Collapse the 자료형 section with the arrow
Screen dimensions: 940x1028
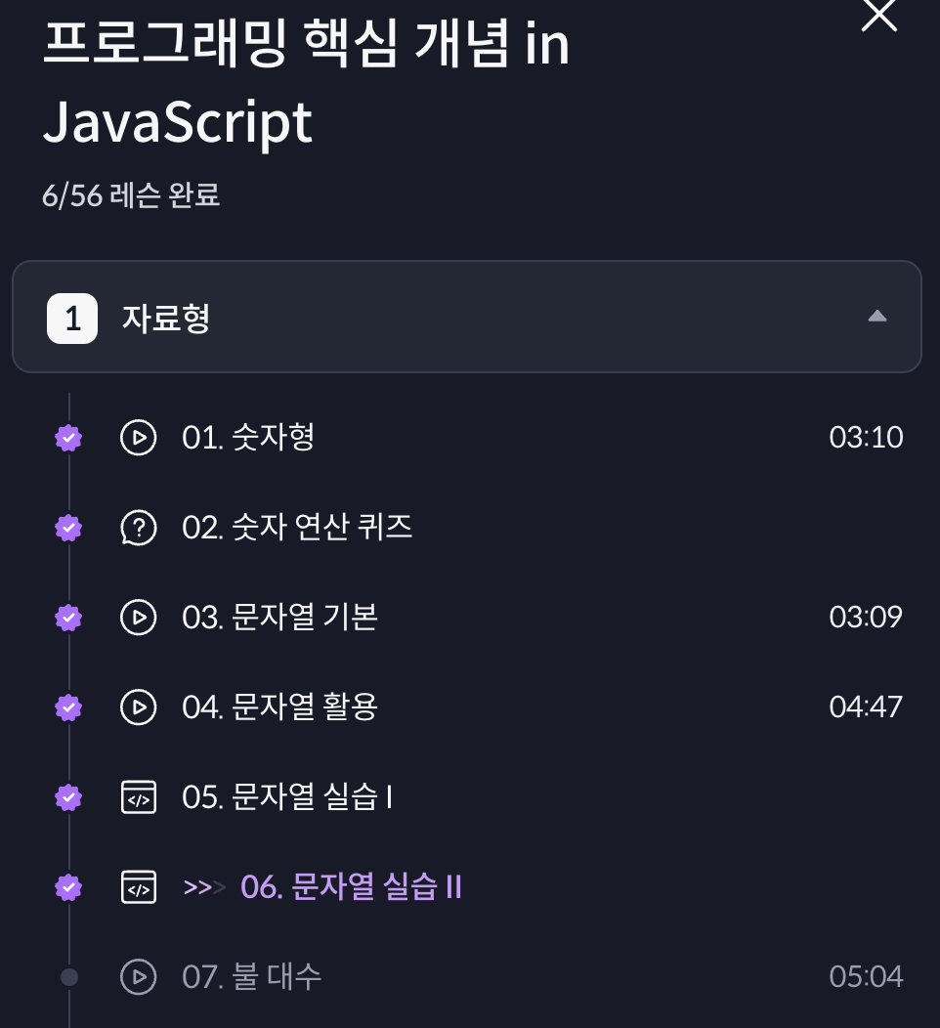point(877,317)
